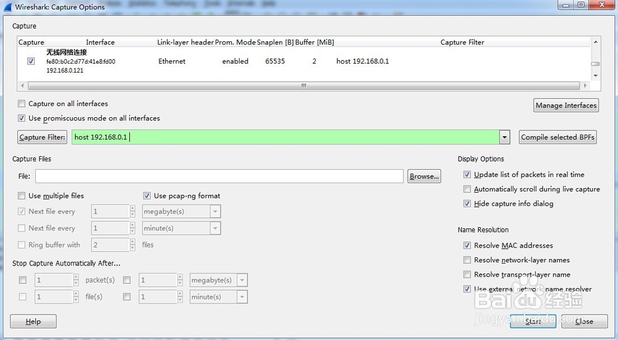
Task: Check the stop after megabyte(s) checkbox
Action: pos(127,280)
